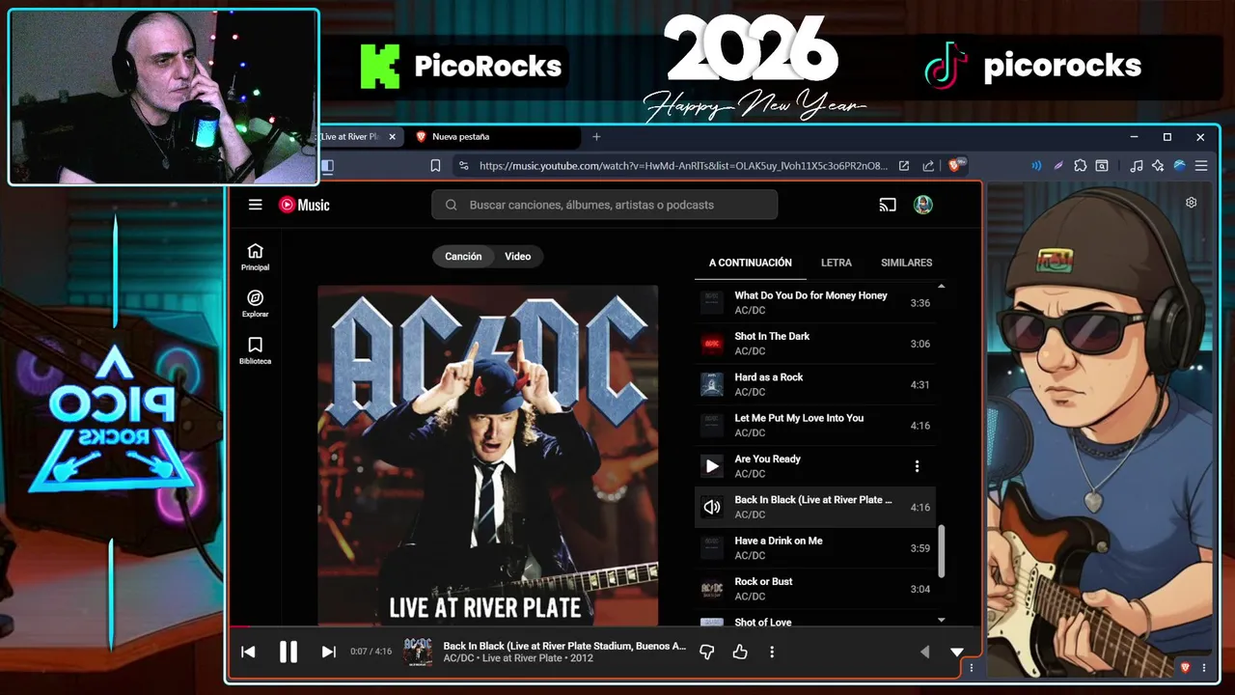Open Biblioteca in the sidebar
The image size is (1235, 695).
point(255,350)
